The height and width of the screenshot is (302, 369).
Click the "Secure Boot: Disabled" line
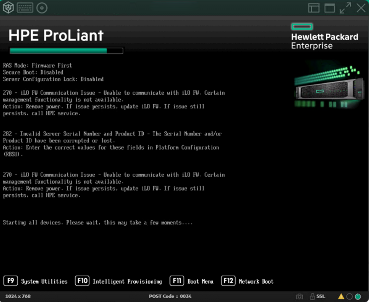pos(33,72)
